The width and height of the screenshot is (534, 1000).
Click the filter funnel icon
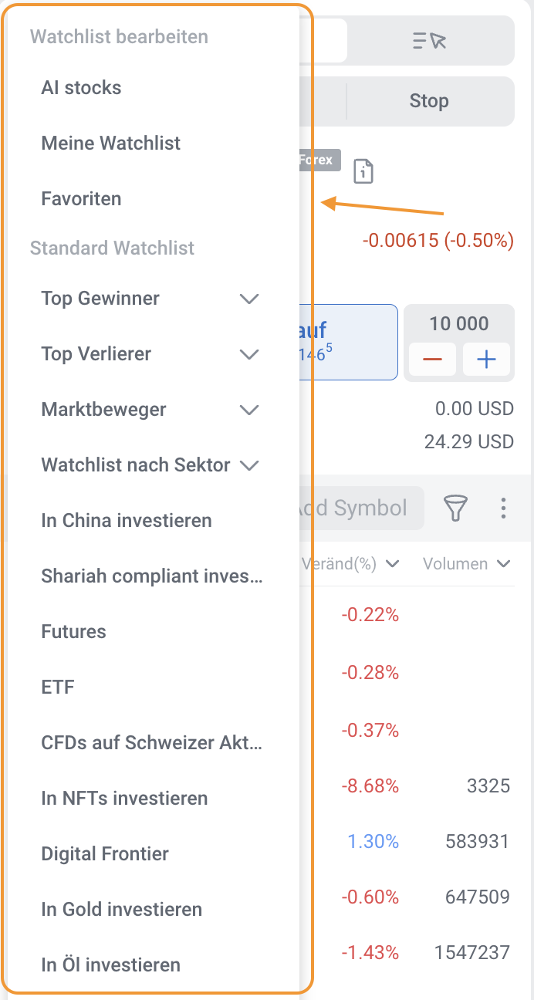(455, 508)
